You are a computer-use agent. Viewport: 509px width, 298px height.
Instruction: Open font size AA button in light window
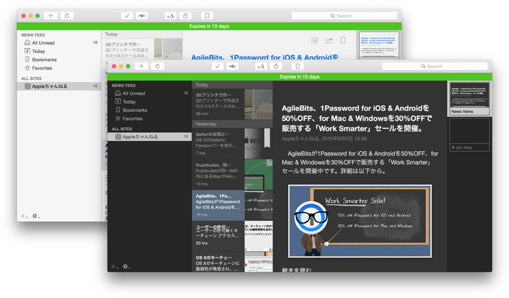[170, 15]
